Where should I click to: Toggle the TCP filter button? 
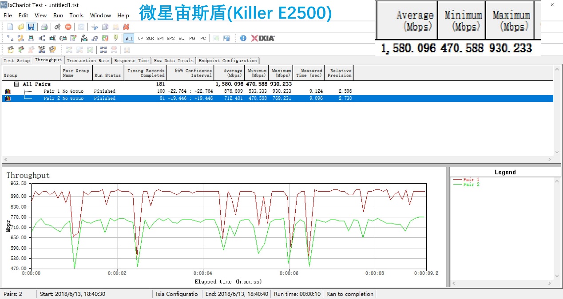pyautogui.click(x=139, y=38)
